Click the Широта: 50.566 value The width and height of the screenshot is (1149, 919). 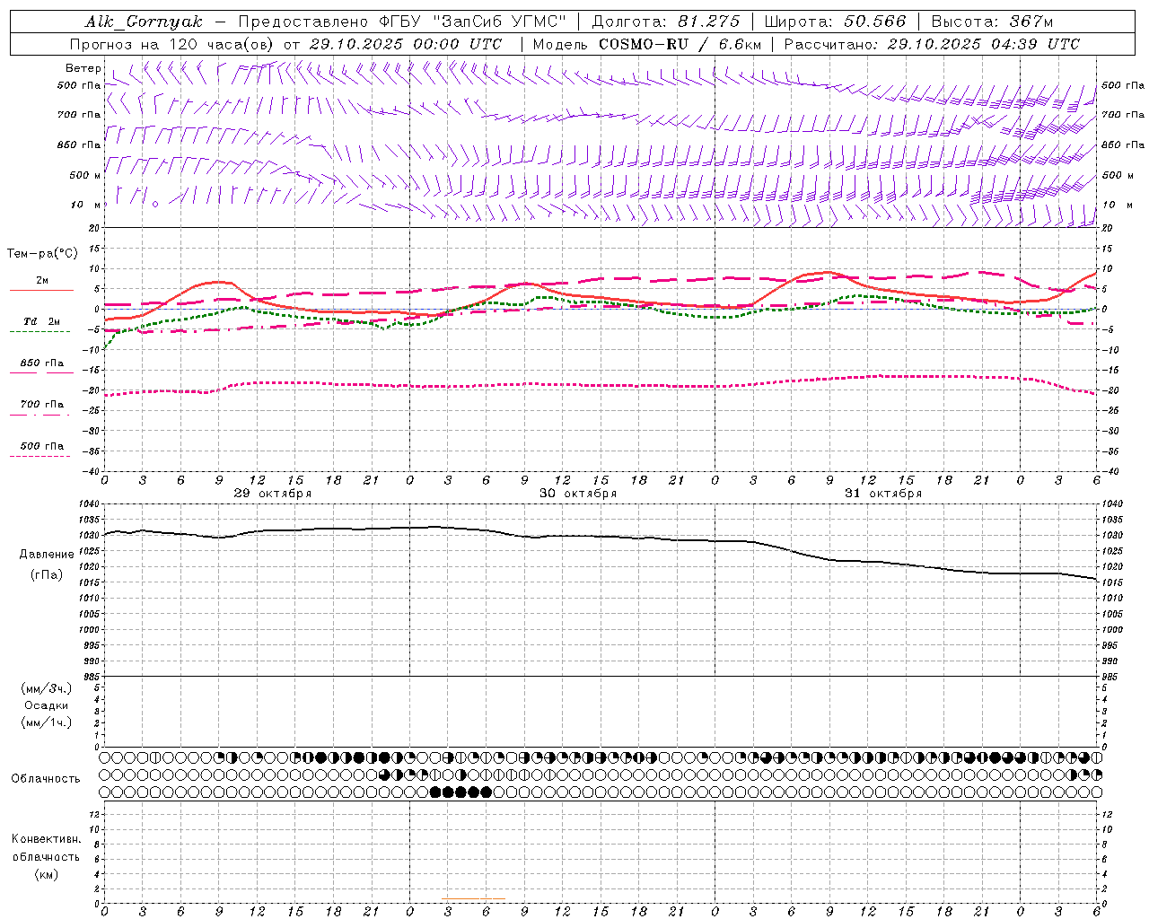[836, 22]
